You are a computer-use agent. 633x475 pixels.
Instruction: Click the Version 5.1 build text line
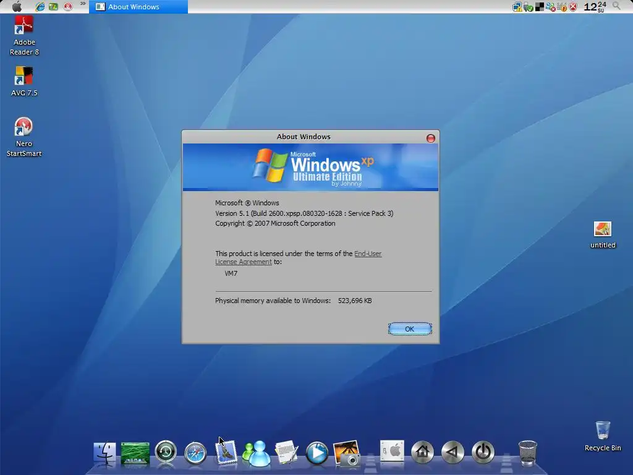pos(304,213)
